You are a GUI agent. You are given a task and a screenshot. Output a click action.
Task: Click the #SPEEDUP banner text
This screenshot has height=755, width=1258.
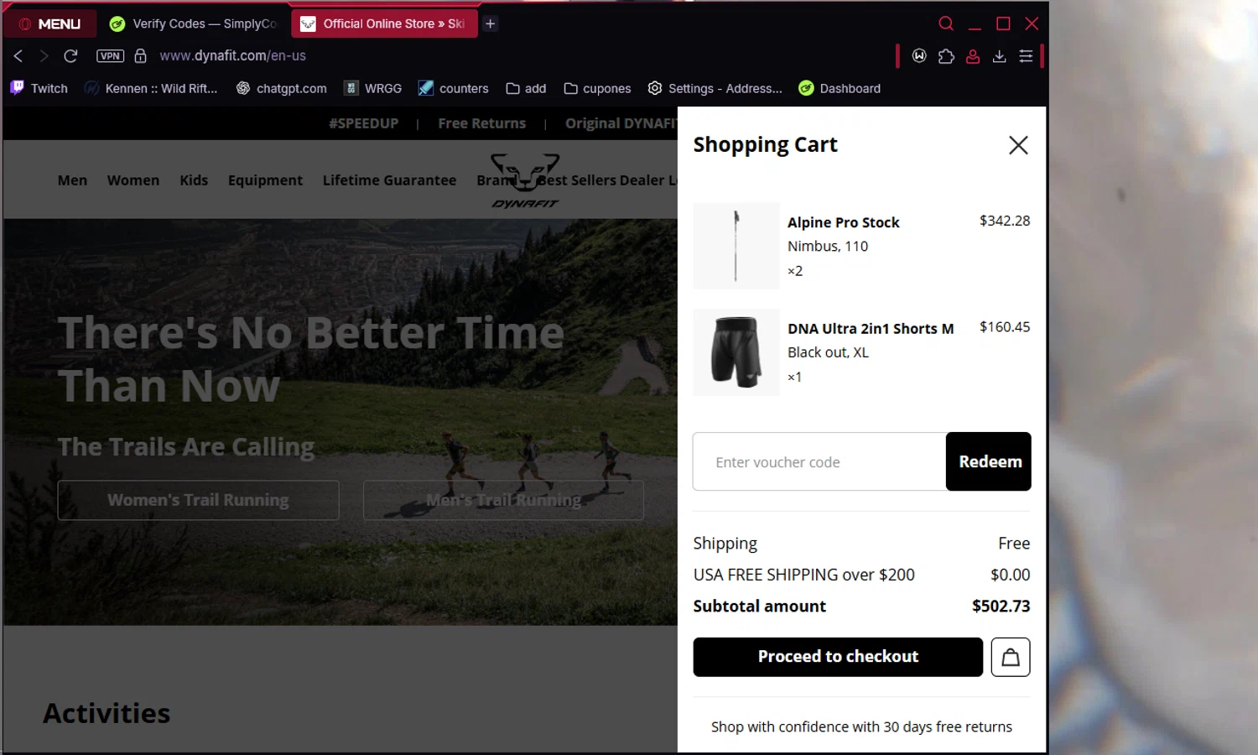(x=363, y=123)
